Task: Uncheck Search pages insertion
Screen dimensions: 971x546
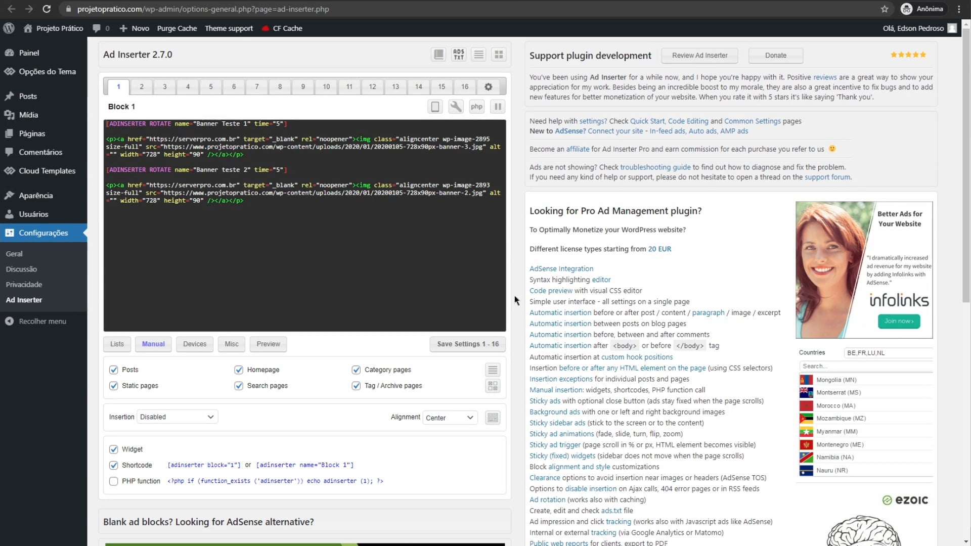Action: [x=238, y=386]
